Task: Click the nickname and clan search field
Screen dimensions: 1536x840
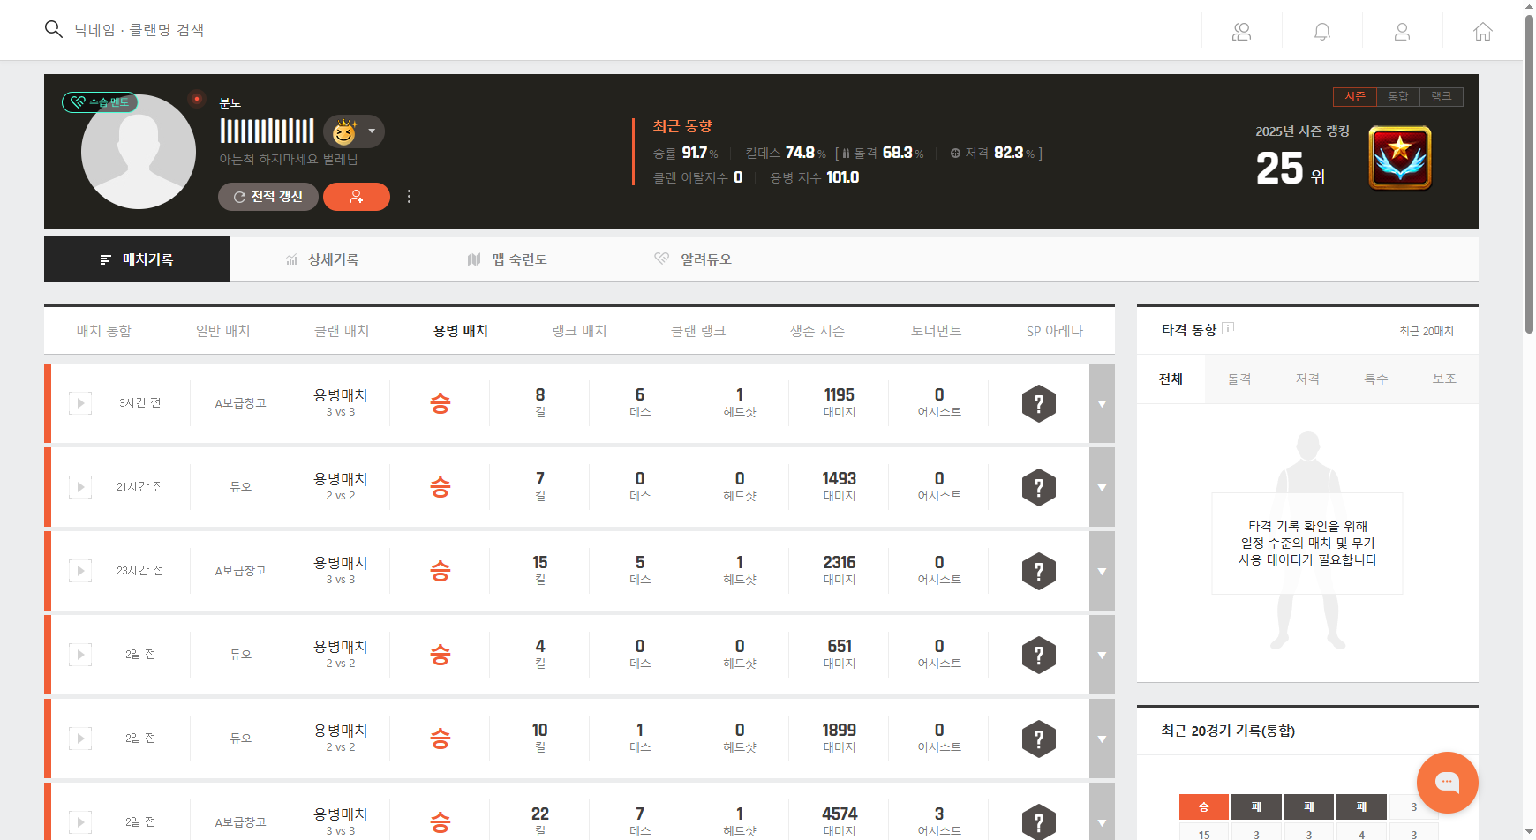Action: coord(139,30)
